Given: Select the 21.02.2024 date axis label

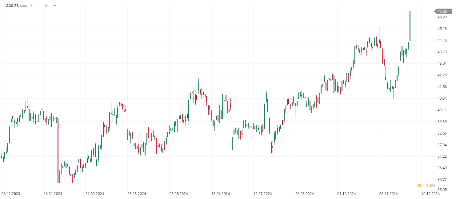Looking at the screenshot, I should (95, 194).
